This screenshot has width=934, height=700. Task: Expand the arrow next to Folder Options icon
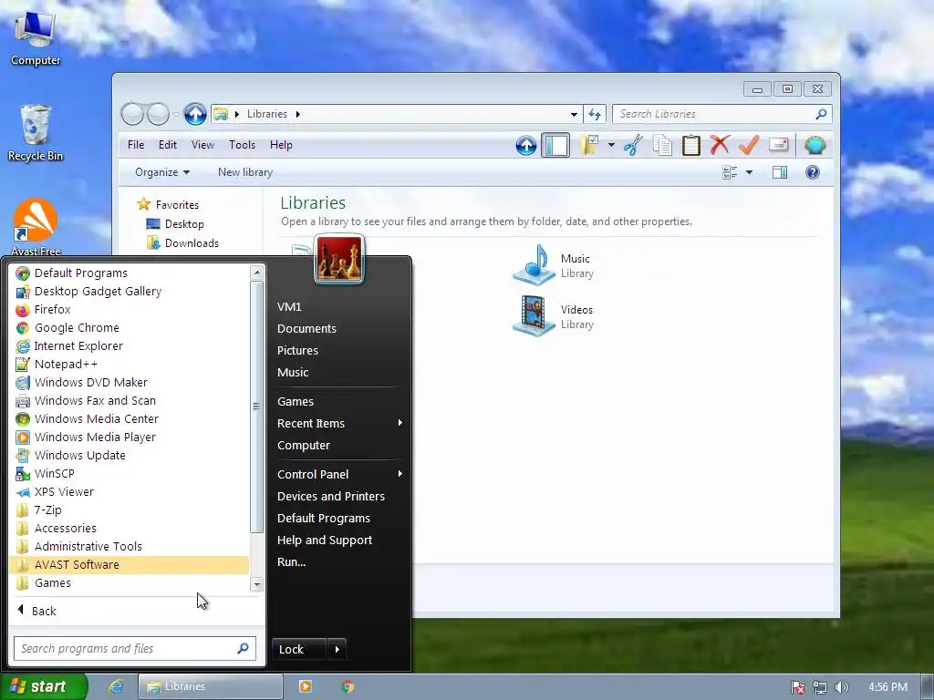[611, 145]
